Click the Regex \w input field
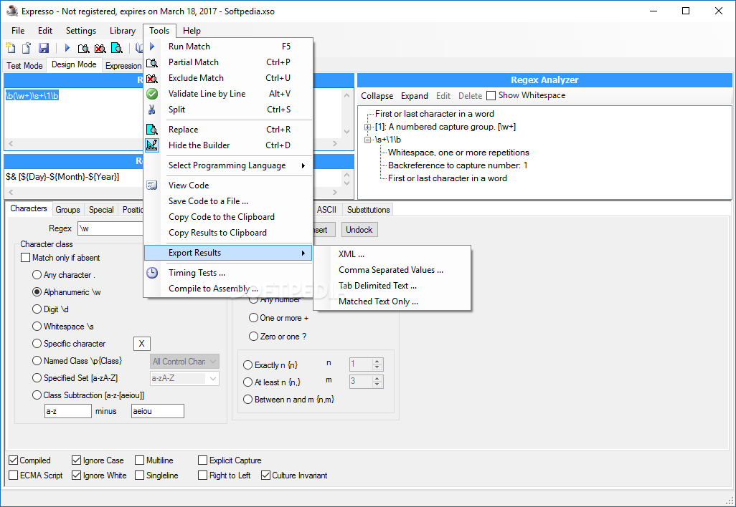Viewport: 736px width, 507px height. point(110,228)
